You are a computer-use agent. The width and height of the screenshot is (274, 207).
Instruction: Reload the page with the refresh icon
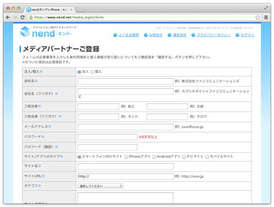pyautogui.click(x=22, y=18)
